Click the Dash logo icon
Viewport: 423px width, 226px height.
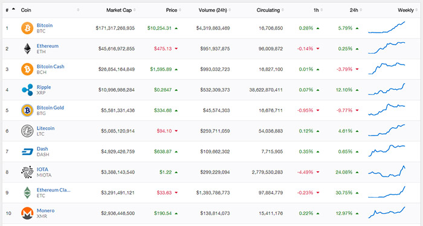[27, 152]
